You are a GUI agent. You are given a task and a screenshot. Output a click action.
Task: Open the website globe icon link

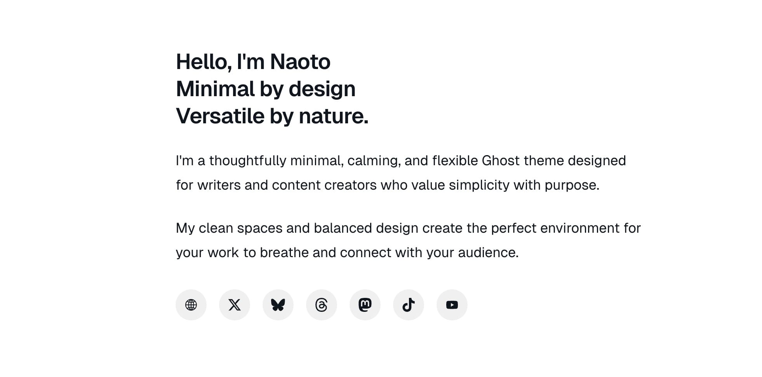(191, 305)
